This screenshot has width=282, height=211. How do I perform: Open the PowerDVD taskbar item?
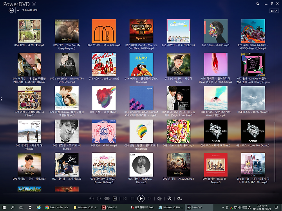199,207
